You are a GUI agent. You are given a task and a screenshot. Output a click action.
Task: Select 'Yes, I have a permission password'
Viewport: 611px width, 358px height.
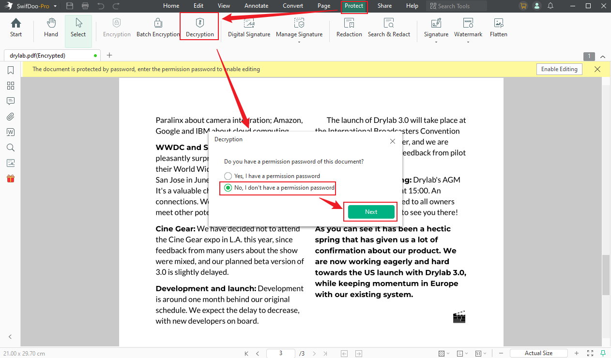pos(228,176)
